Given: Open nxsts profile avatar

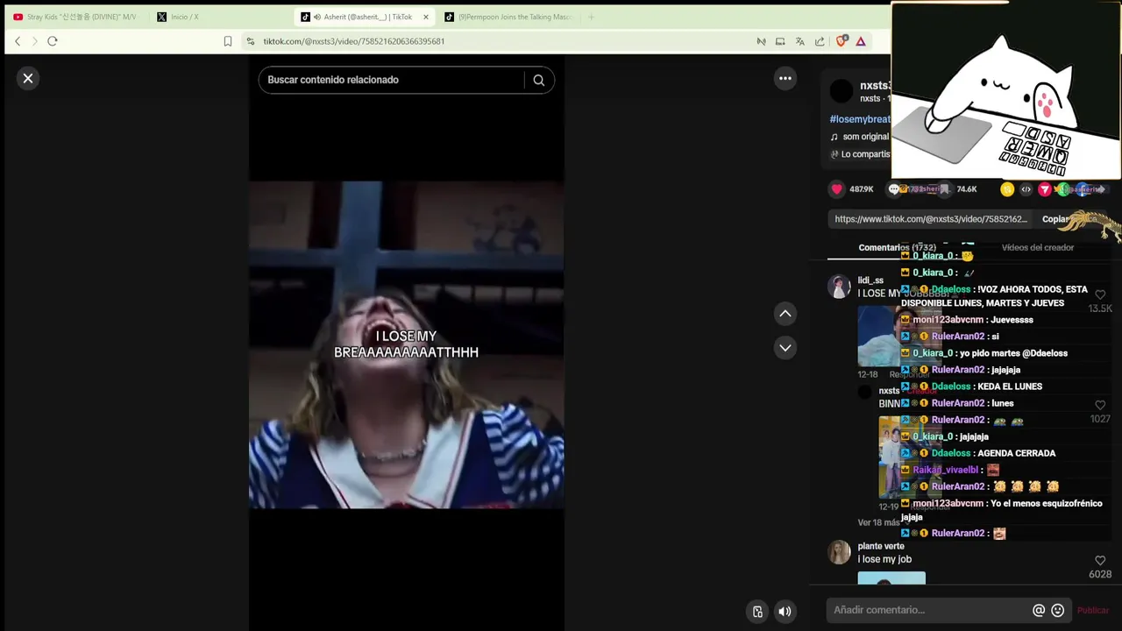Looking at the screenshot, I should point(841,90).
